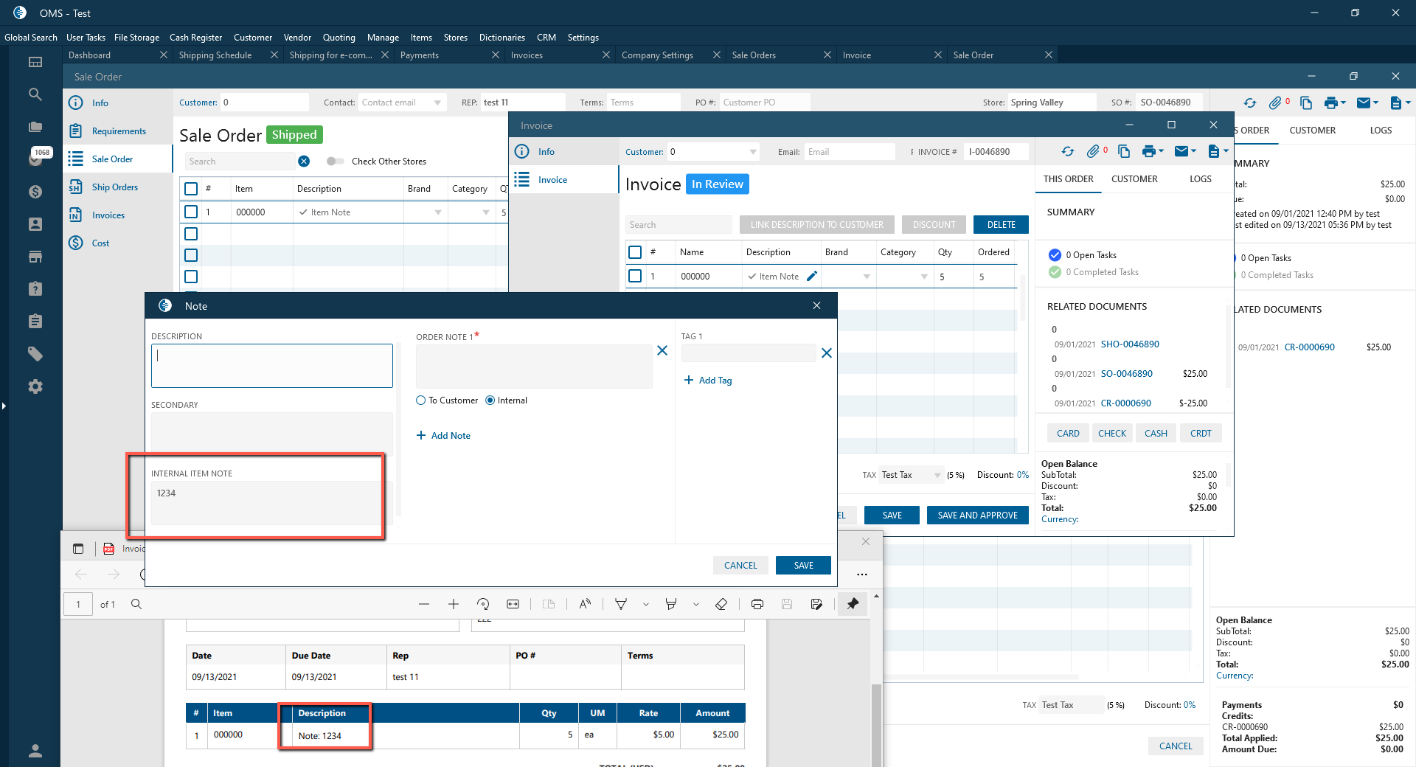The height and width of the screenshot is (767, 1416).
Task: Switch to the Company Settings tab
Action: click(x=657, y=55)
